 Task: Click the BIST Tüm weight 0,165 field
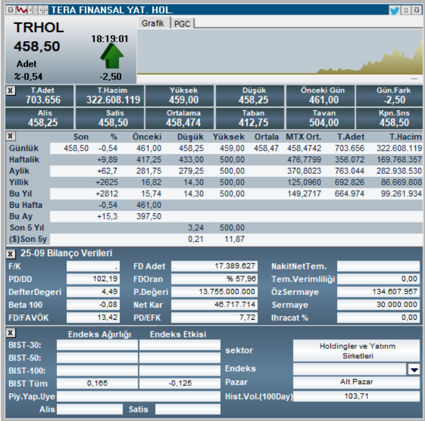click(x=97, y=383)
